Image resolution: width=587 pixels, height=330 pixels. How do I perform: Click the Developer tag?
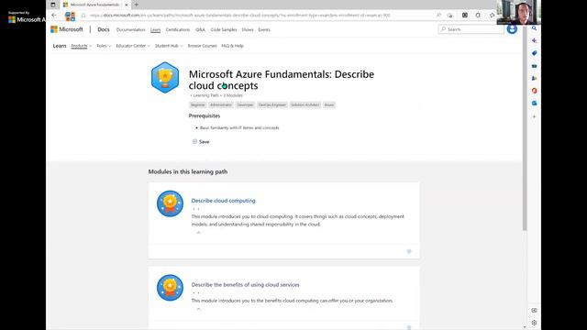[x=245, y=104]
